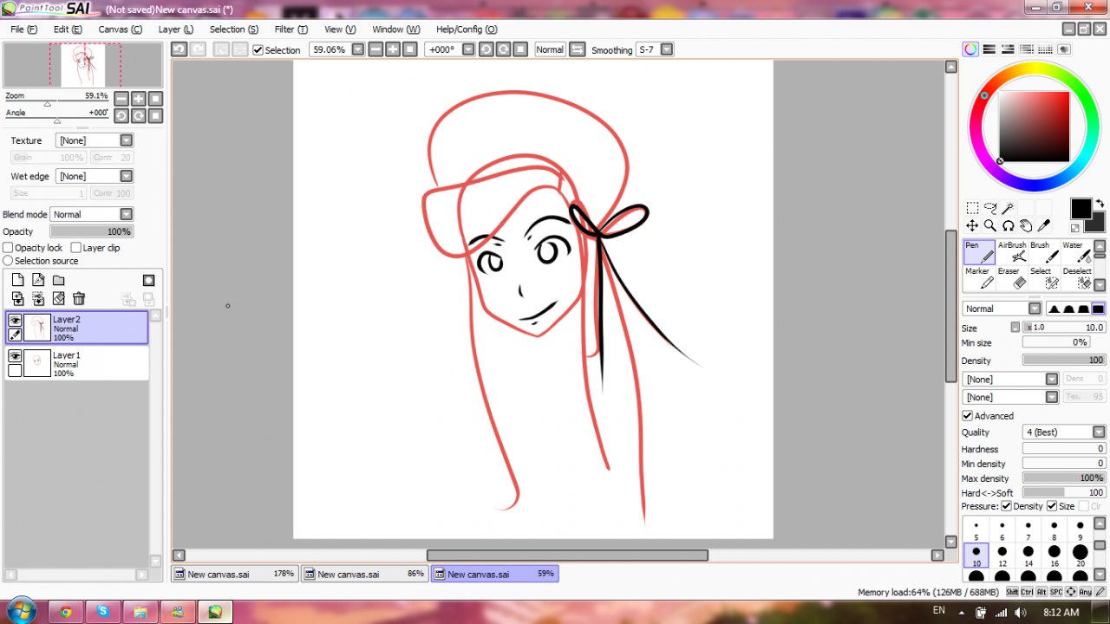The height and width of the screenshot is (624, 1110).
Task: Click the Delete Layer trash icon
Action: coord(79,298)
